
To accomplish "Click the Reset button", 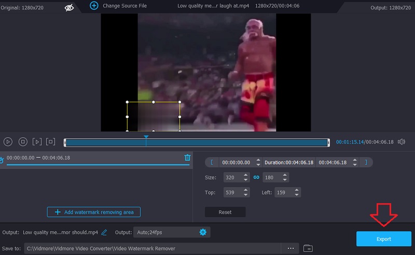I will [x=225, y=212].
